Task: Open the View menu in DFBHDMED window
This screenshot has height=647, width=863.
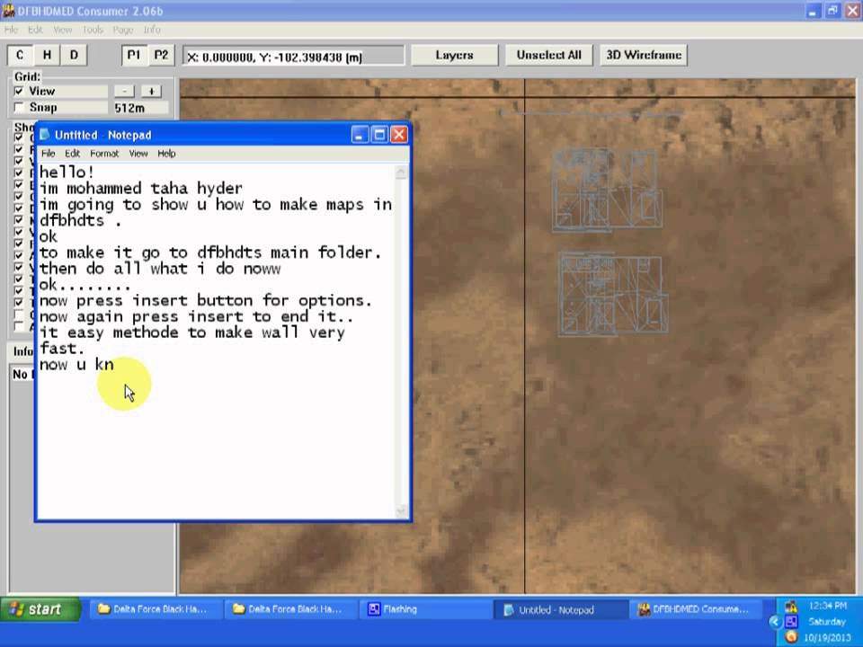Action: pyautogui.click(x=63, y=30)
